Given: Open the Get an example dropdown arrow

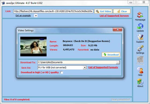Looking at the screenshot, I should (x=36, y=16).
